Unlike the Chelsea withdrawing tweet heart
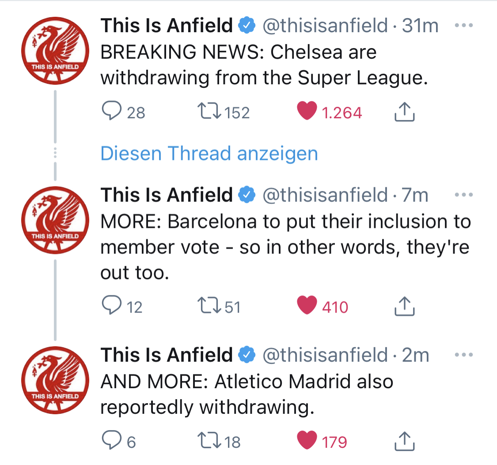This screenshot has height=465, width=497. [307, 110]
